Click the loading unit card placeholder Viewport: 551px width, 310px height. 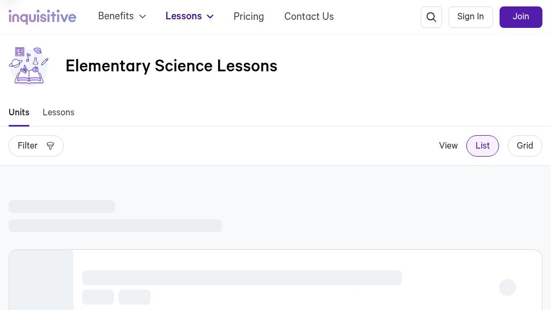coord(275,280)
